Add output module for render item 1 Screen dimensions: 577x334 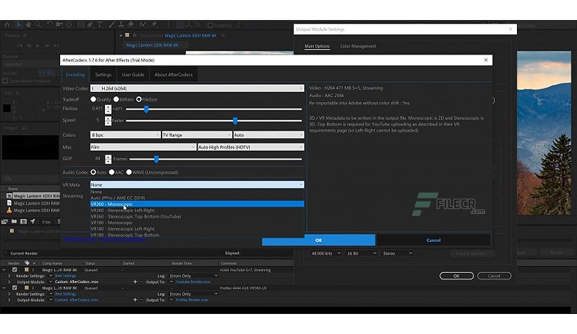click(x=135, y=282)
